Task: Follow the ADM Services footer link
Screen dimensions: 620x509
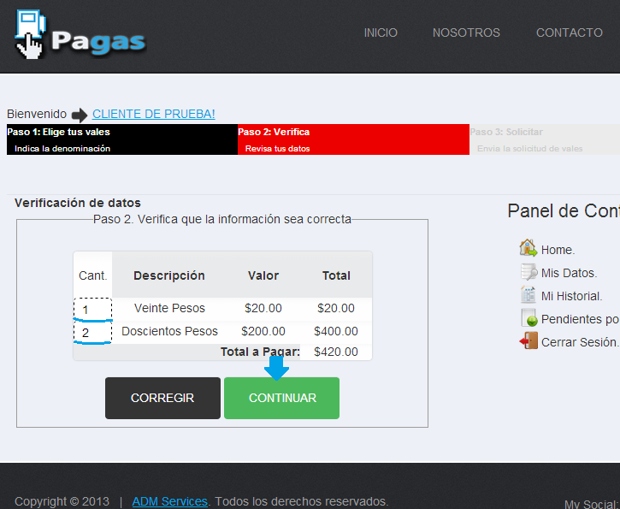Action: tap(169, 501)
